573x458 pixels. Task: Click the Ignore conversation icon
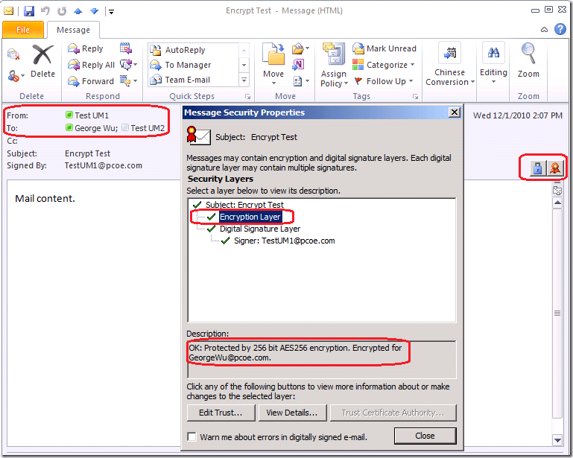[x=13, y=54]
